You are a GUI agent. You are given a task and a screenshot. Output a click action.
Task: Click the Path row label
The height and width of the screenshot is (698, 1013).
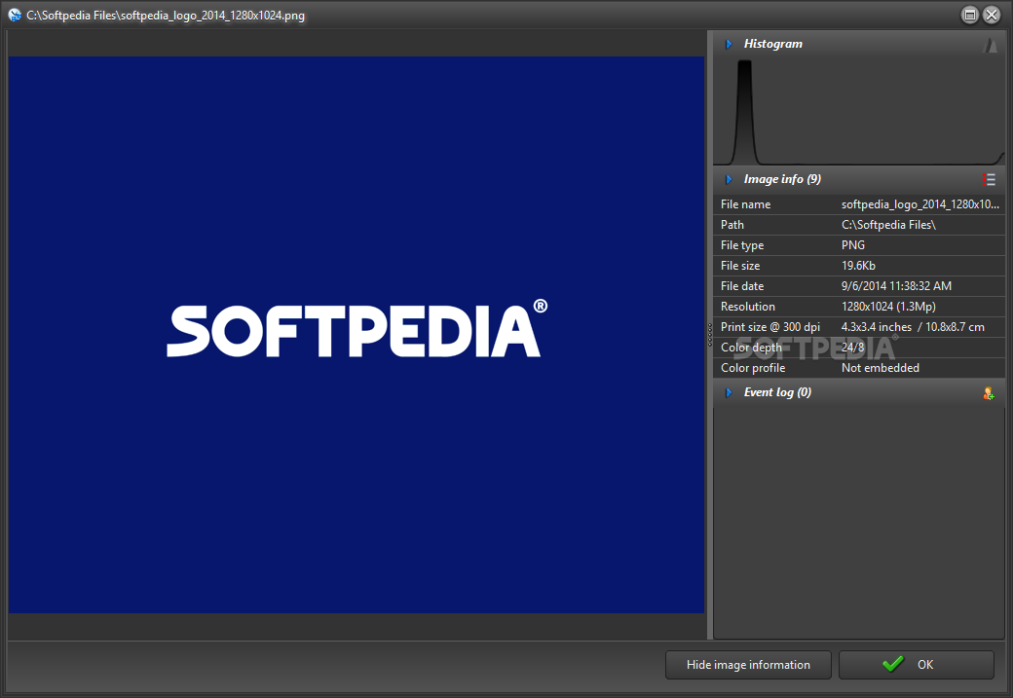pyautogui.click(x=732, y=225)
